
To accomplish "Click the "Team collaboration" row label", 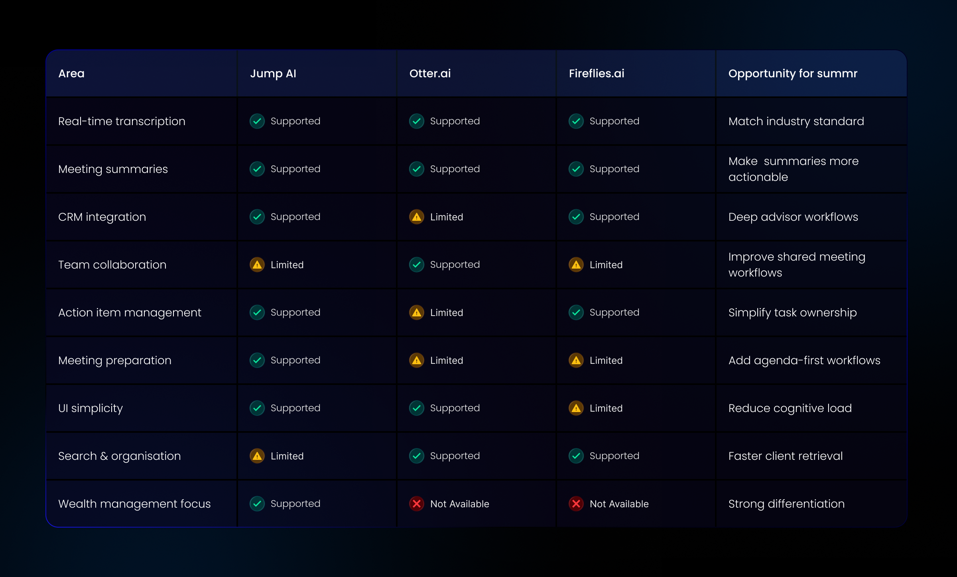I will tap(112, 265).
